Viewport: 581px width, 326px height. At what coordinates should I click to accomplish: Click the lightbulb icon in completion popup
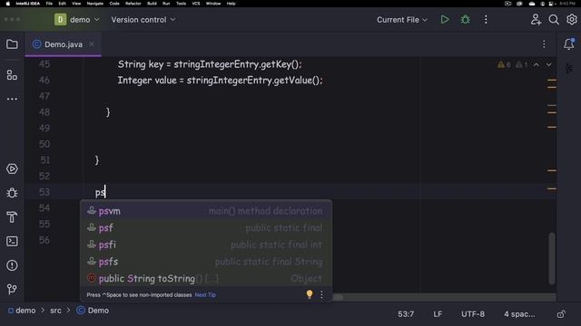[310, 294]
